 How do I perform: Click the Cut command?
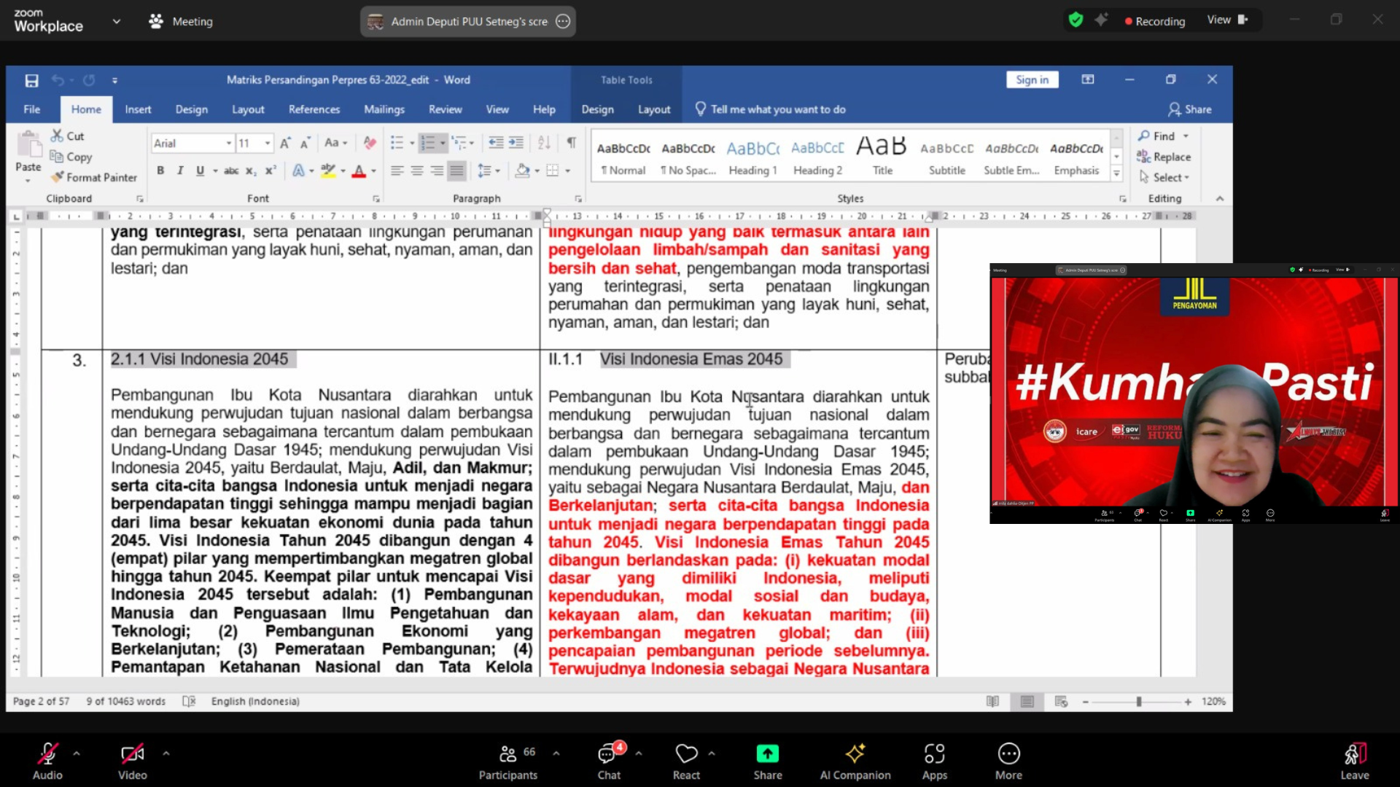tap(67, 136)
